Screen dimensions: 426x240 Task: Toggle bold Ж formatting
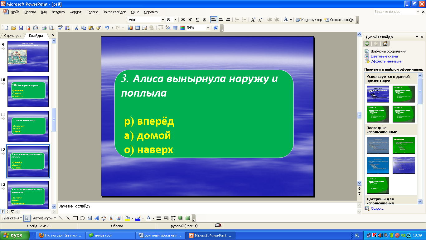click(x=183, y=19)
